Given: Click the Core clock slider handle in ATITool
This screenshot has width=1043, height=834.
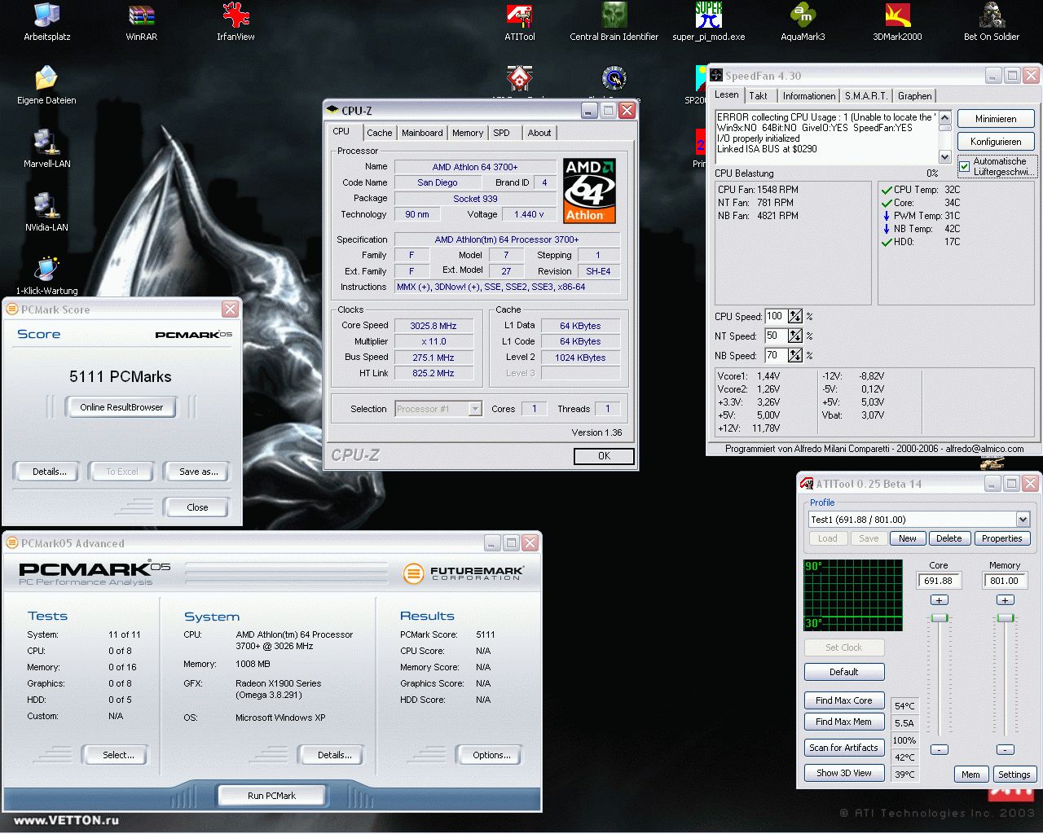Looking at the screenshot, I should (x=940, y=618).
